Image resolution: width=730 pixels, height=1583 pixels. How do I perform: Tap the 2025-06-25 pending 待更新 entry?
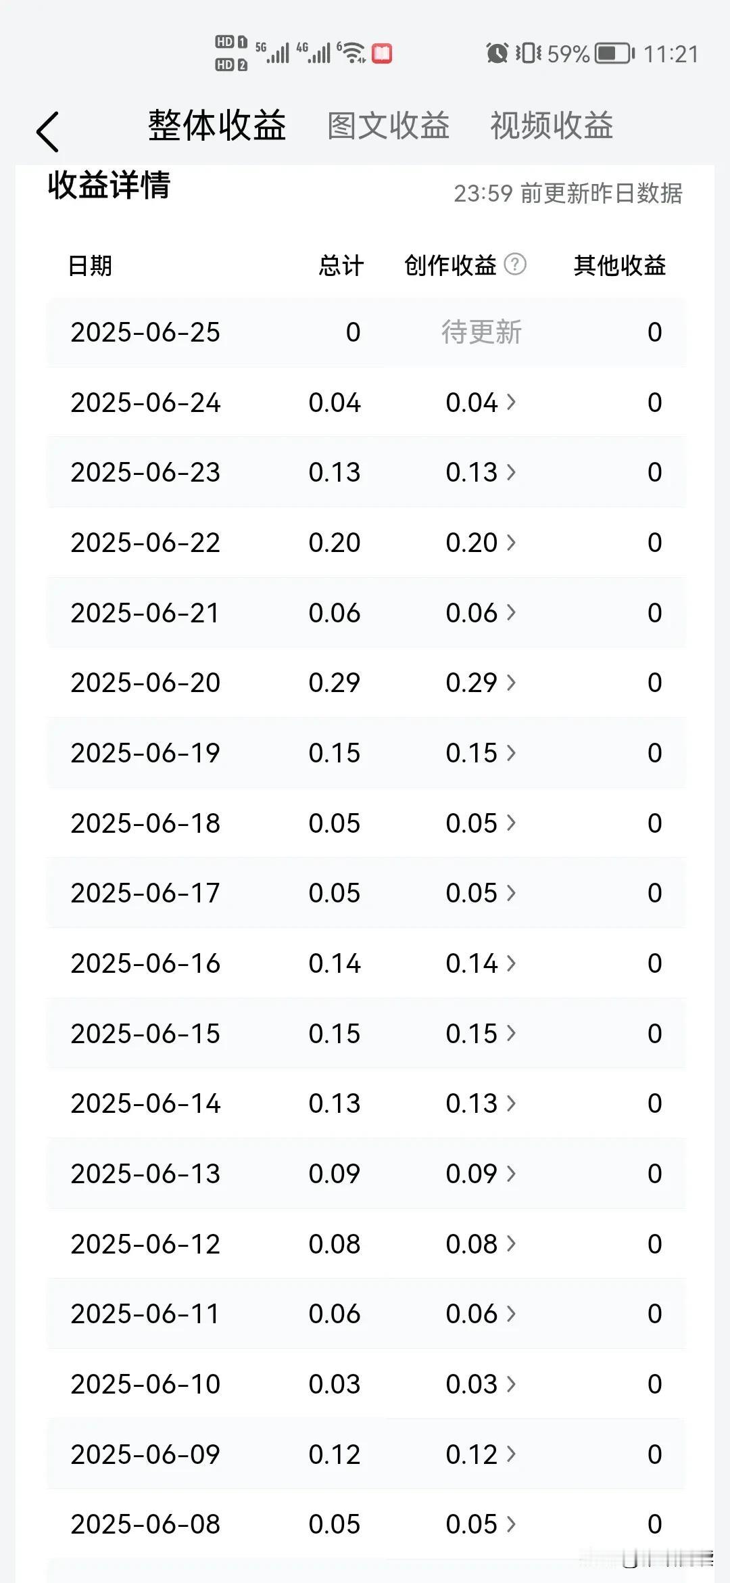pos(481,332)
